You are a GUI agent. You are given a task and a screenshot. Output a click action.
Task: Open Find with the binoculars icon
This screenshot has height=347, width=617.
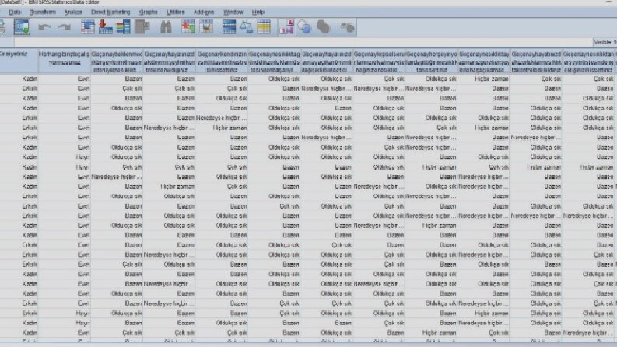[x=166, y=26]
